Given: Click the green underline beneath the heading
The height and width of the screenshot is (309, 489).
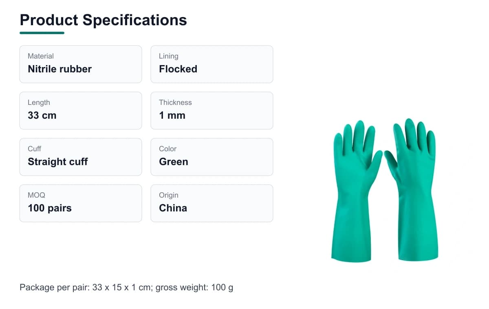Looking at the screenshot, I should [x=42, y=33].
